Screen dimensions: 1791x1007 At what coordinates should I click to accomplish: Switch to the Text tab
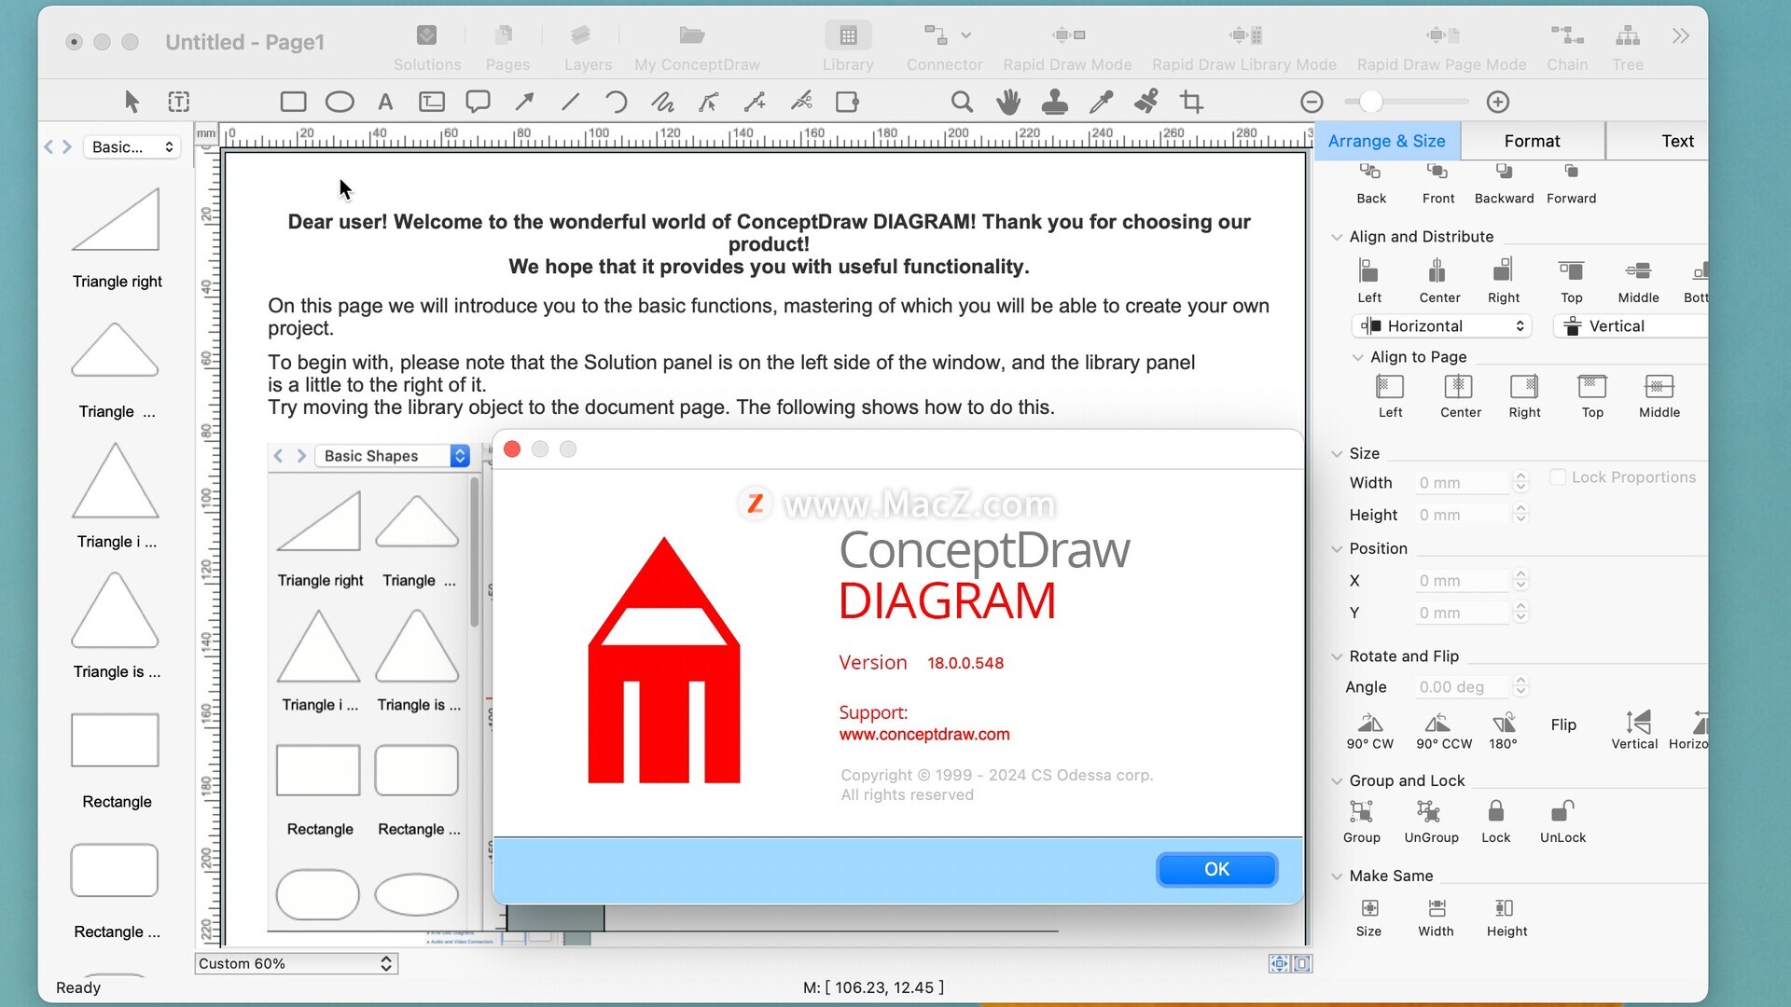(1676, 141)
